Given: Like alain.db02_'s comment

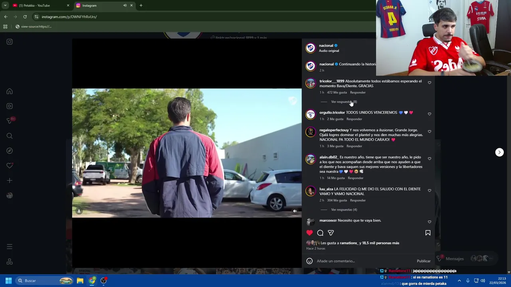Looking at the screenshot, I should [x=430, y=159].
